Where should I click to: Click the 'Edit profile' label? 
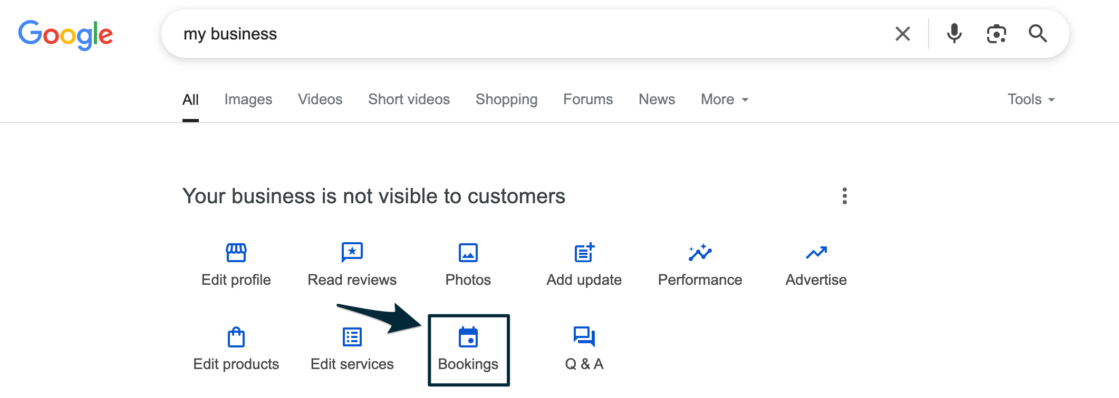coord(236,280)
